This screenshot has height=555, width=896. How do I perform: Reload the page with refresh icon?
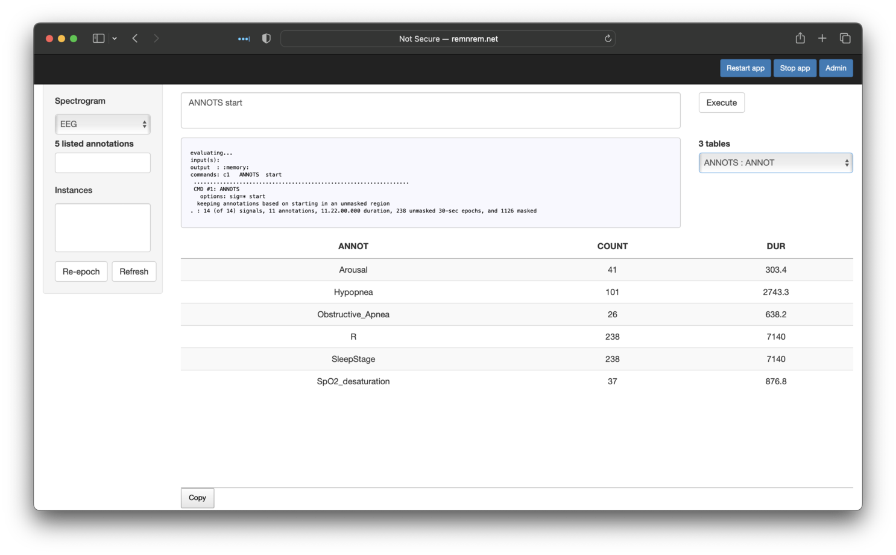click(x=608, y=39)
